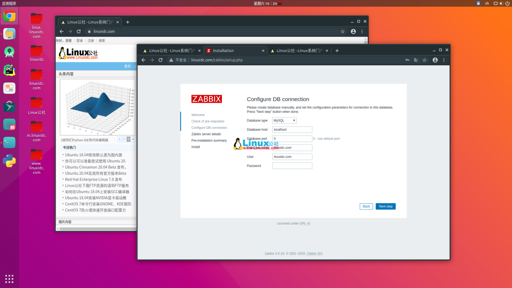Image resolution: width=512 pixels, height=288 pixels.
Task: Open the m.linuxidc.com desktop folder
Action: pyautogui.click(x=37, y=131)
